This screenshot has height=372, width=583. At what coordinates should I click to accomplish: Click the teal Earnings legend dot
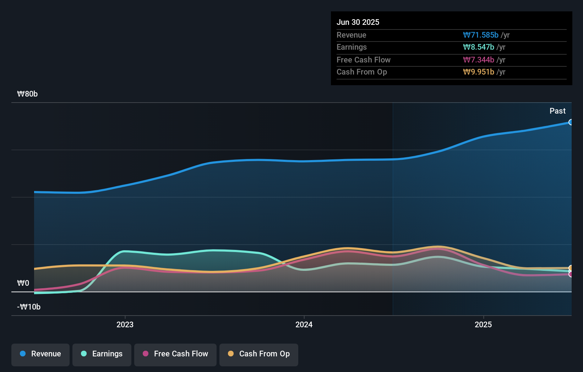pyautogui.click(x=84, y=354)
